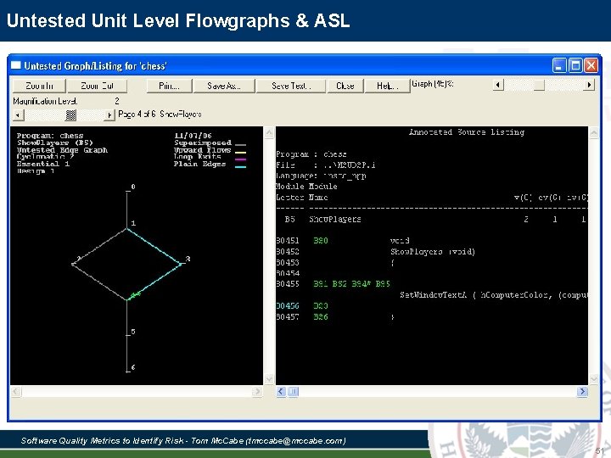Viewport: 611px width, 458px height.
Task: Click 'ShowPlayers' module name in listing
Action: (x=335, y=220)
